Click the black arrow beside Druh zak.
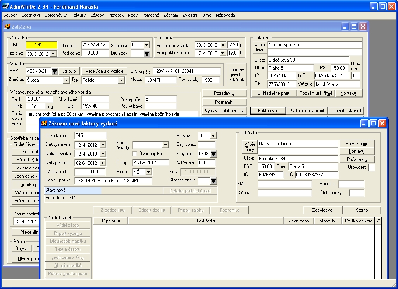398x289 pixels. point(147,54)
